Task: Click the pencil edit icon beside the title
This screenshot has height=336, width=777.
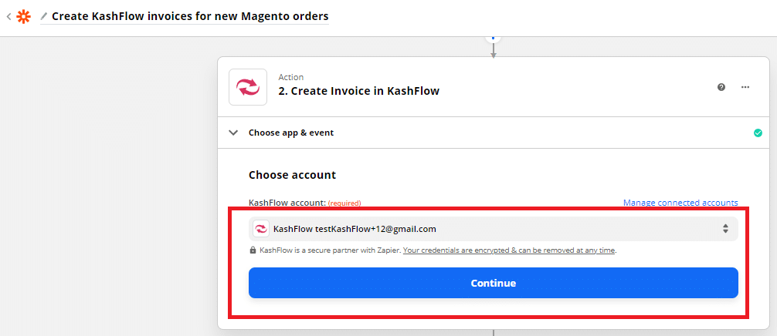Action: pos(44,15)
